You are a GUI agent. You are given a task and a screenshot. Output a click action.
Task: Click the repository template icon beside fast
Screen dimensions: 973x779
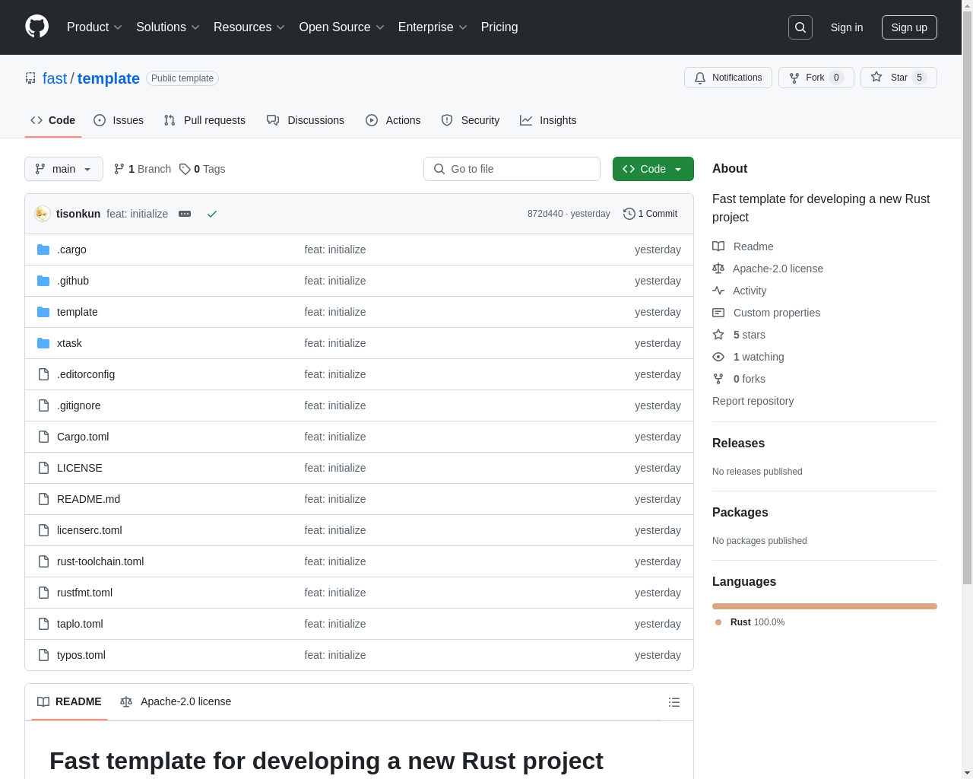(x=30, y=78)
